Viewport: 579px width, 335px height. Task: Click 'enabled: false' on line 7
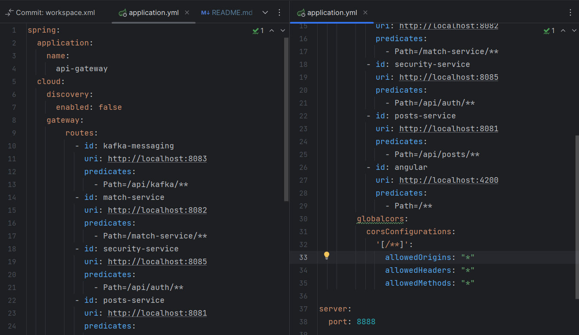[x=89, y=107]
